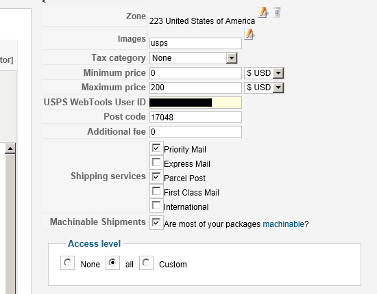Select the Custom access level radio
The height and width of the screenshot is (294, 377).
coord(146,263)
